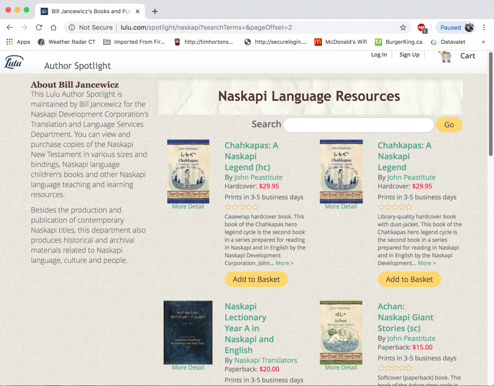Open the securelogin bookmark
The height and width of the screenshot is (386, 494).
pos(275,42)
